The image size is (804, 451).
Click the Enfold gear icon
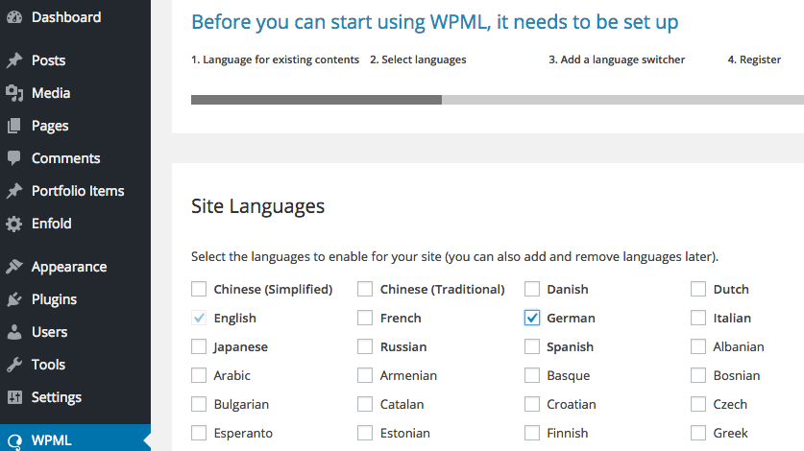14,224
